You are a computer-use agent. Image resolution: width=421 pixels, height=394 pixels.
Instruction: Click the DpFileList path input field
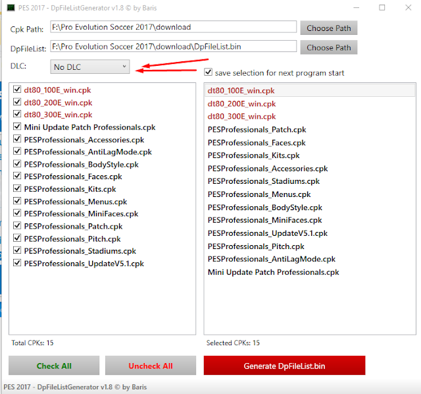click(174, 47)
